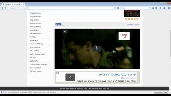Viewport: 171px width, 96px height.
Task: Bookmark this page with the star icon
Action: pyautogui.click(x=153, y=8)
